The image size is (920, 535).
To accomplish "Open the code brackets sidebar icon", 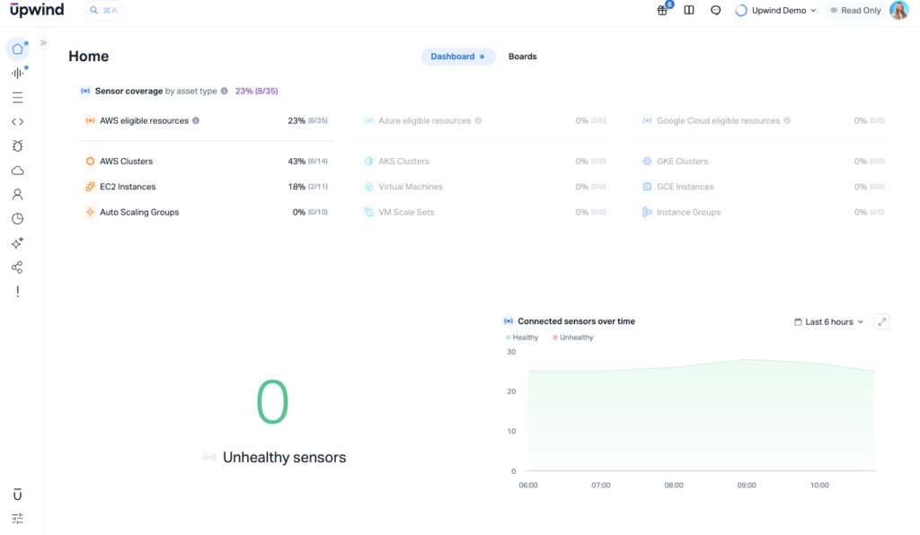I will 17,122.
